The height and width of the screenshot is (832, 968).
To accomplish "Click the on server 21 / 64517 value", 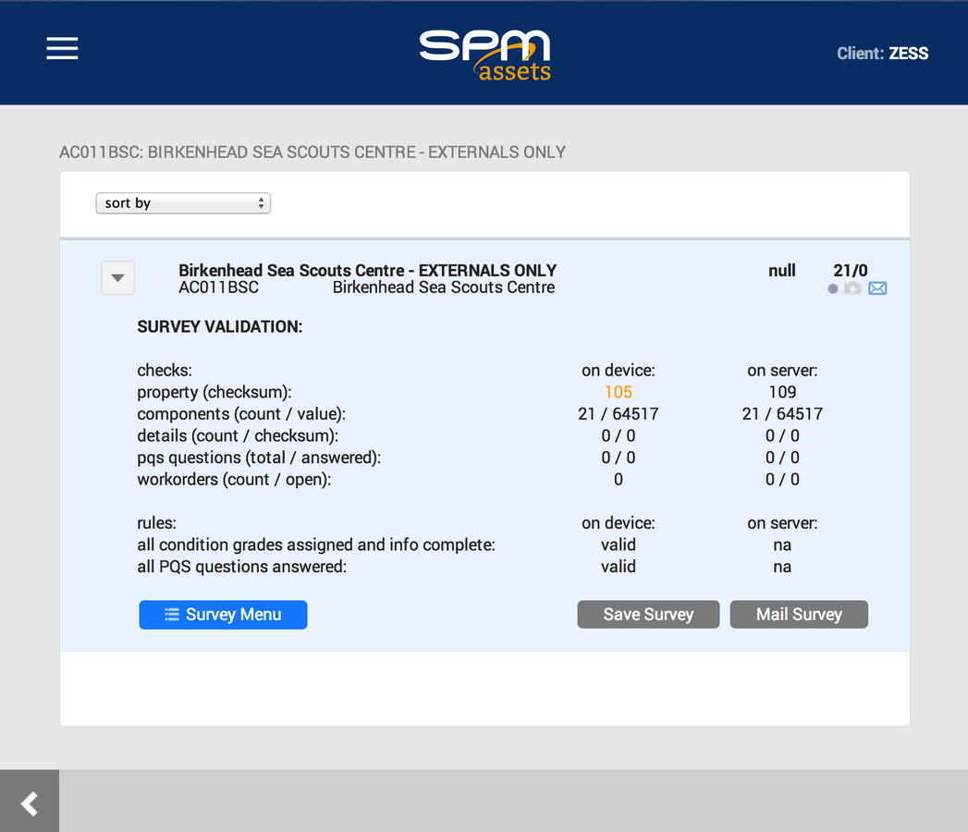I will [782, 414].
